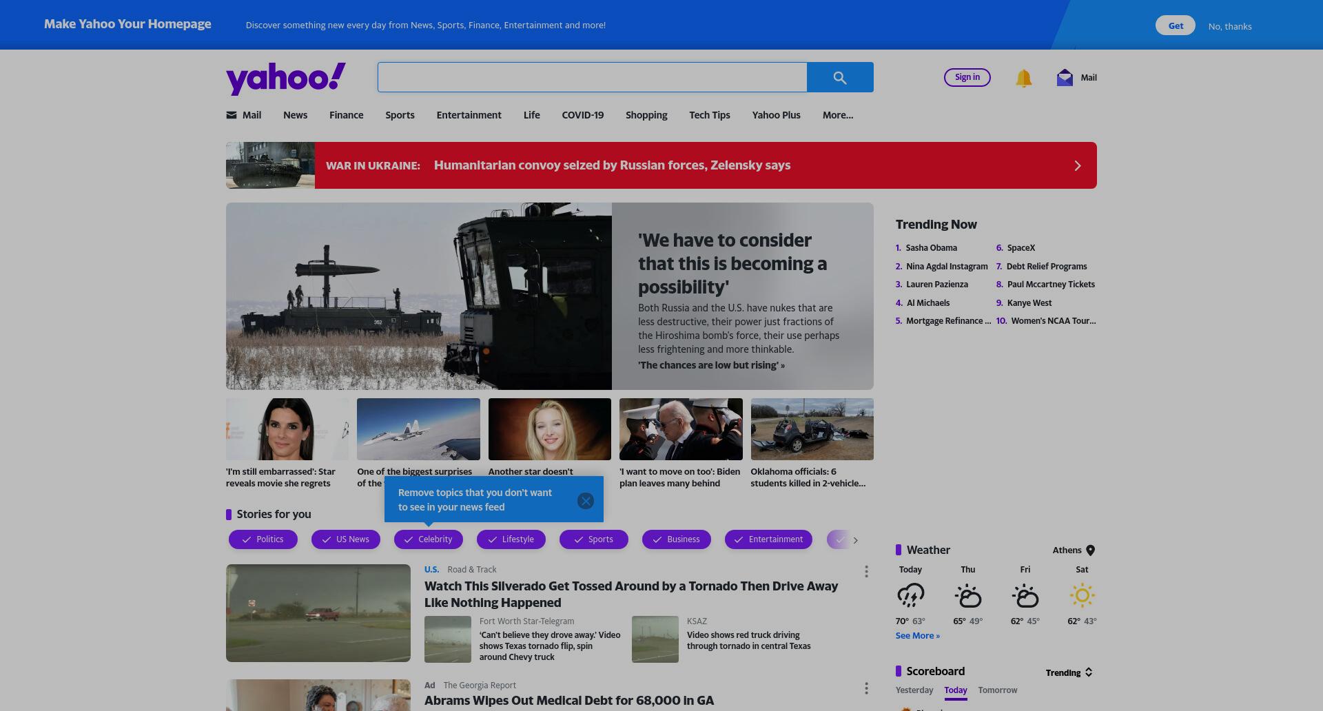The width and height of the screenshot is (1323, 711).
Task: Open the Silverado tornado story image
Action: (318, 613)
